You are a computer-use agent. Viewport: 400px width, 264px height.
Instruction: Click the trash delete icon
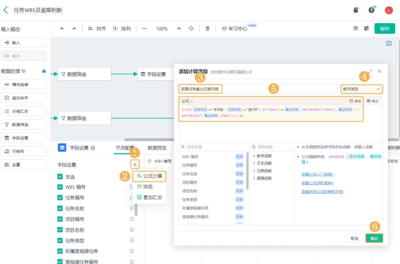coord(208,29)
